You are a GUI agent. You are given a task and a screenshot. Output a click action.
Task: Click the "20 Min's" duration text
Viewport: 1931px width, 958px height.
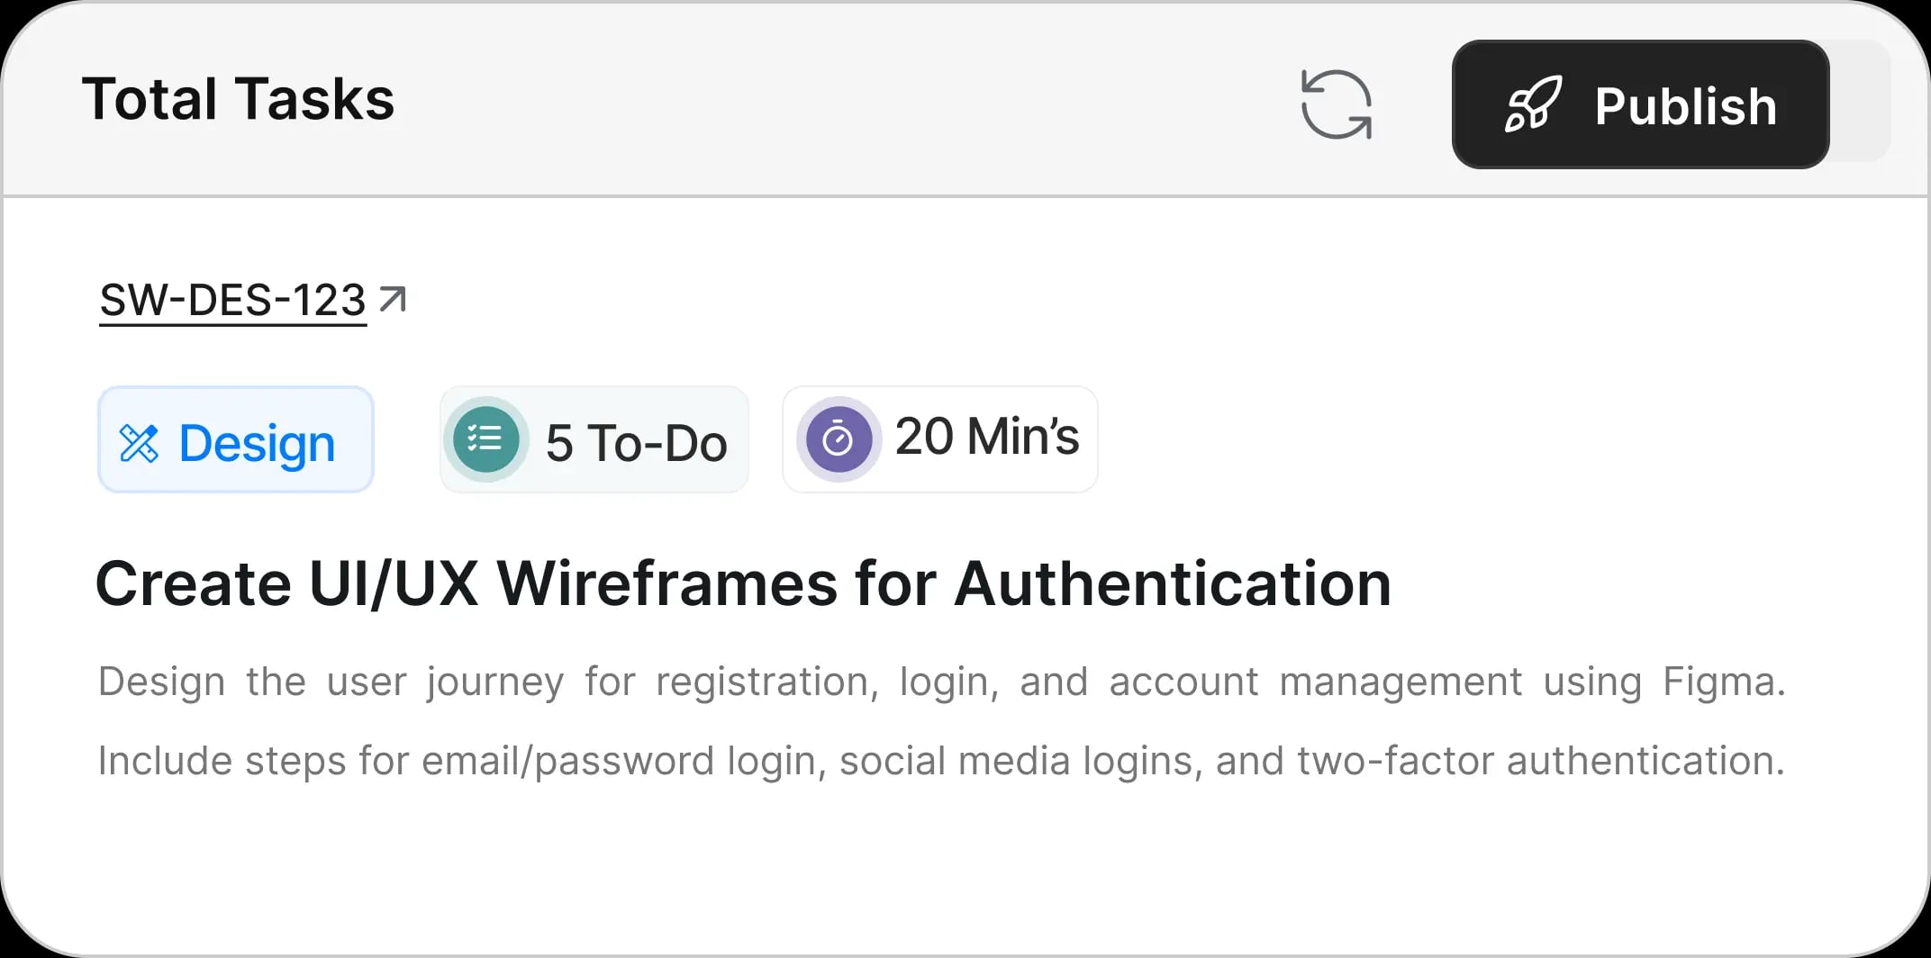(x=986, y=437)
